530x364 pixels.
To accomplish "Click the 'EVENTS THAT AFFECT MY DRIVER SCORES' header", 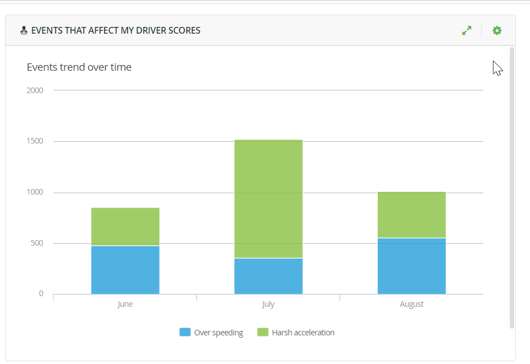I will (116, 30).
